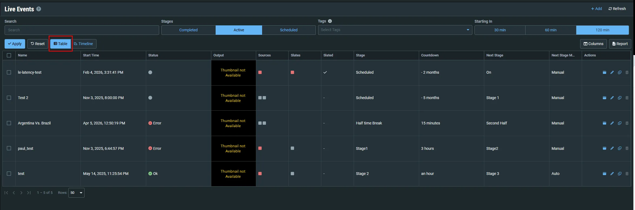
Task: Open clapperboard action for le-latency-test event
Action: 604,72
